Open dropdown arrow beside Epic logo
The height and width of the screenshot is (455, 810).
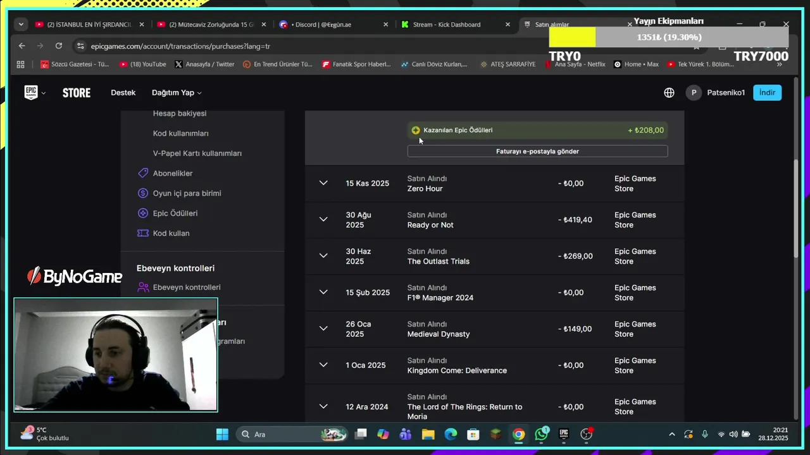click(44, 93)
